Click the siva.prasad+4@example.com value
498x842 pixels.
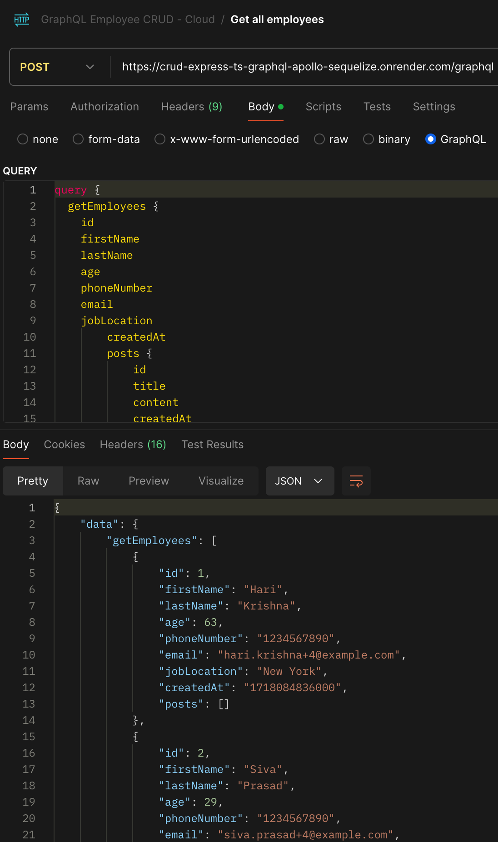pyautogui.click(x=306, y=835)
